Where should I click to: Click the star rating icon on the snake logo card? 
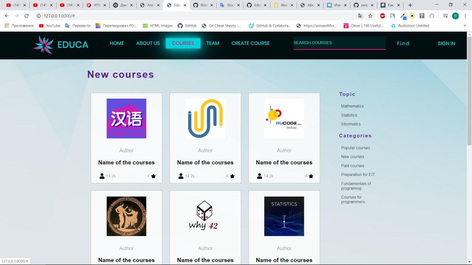[x=232, y=176]
